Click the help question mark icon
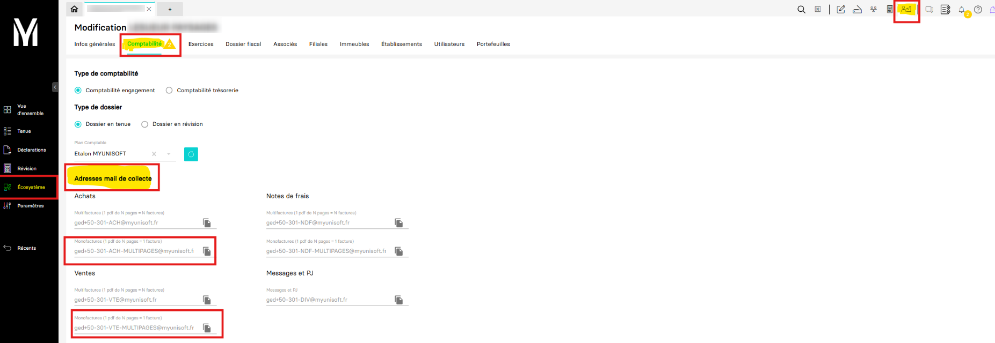Image resolution: width=995 pixels, height=343 pixels. (978, 10)
